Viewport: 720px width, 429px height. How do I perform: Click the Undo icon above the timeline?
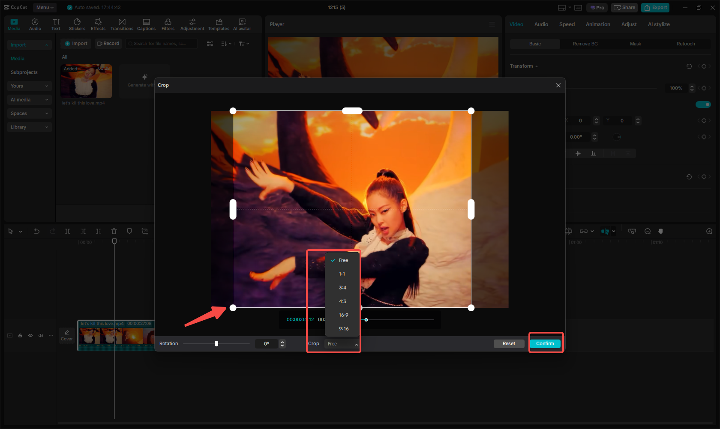(37, 231)
